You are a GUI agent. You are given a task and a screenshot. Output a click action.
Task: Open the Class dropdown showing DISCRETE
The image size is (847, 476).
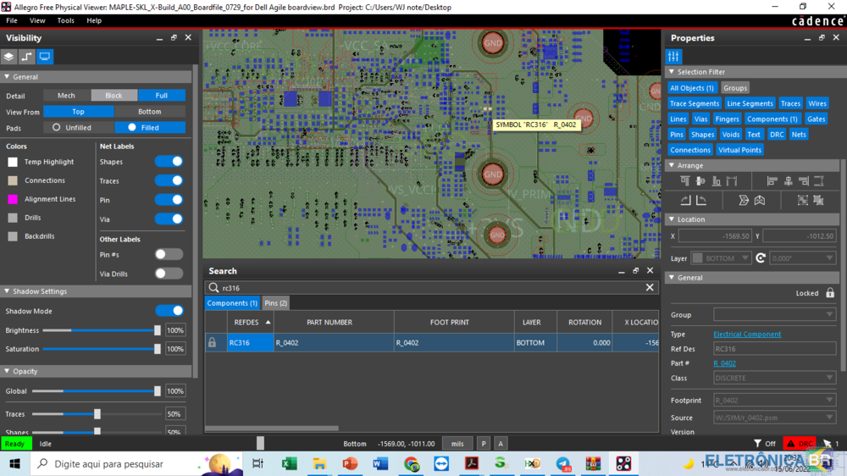pos(774,378)
